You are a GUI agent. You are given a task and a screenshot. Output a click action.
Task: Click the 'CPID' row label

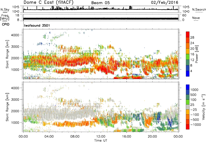click(x=6, y=24)
